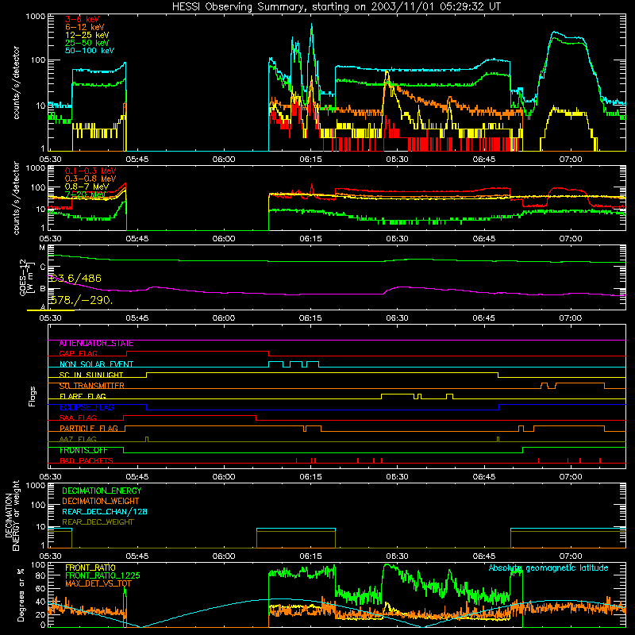Click the DECIMATION ENERGY or weight axis title
The image size is (635, 635).
tap(11, 515)
